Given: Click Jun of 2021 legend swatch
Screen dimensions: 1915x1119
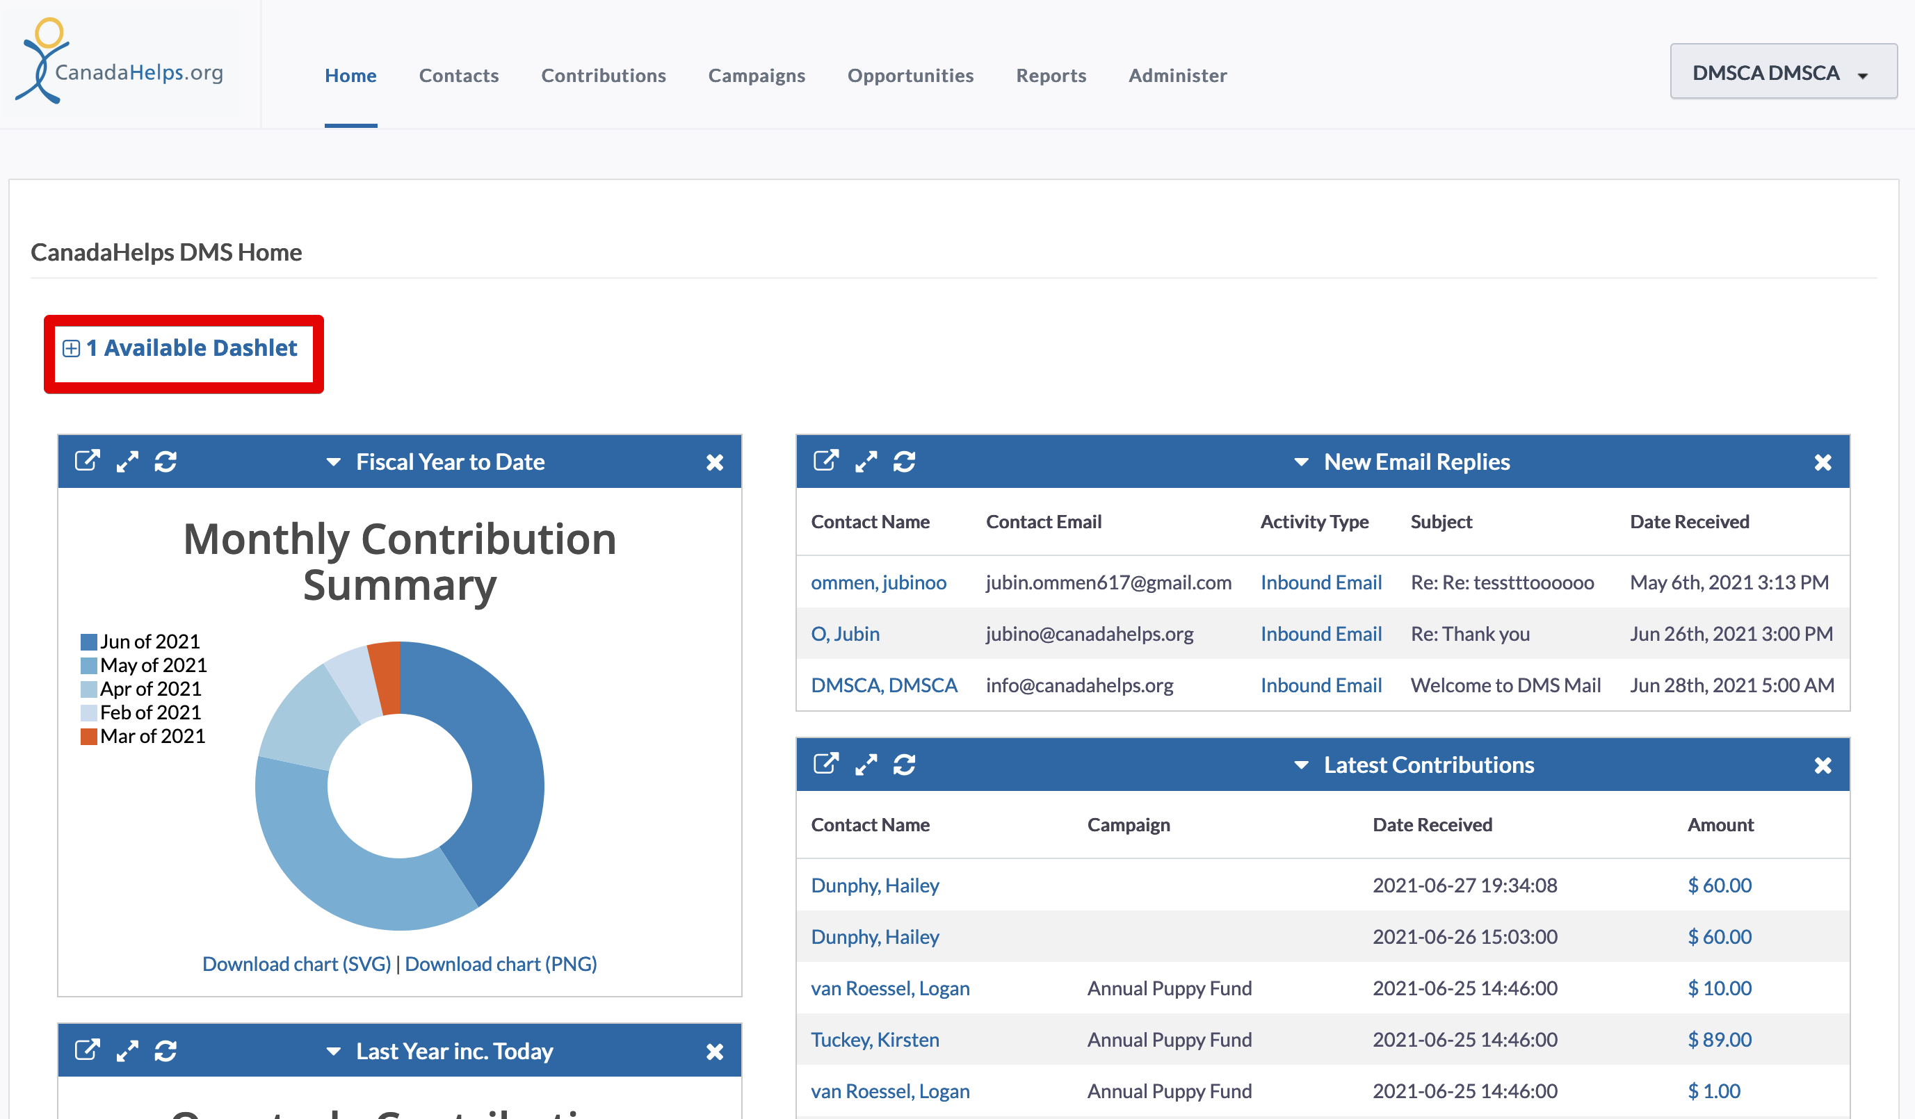Looking at the screenshot, I should (x=89, y=642).
